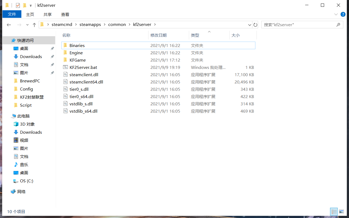Sort by the 类型 column header

pyautogui.click(x=195, y=35)
